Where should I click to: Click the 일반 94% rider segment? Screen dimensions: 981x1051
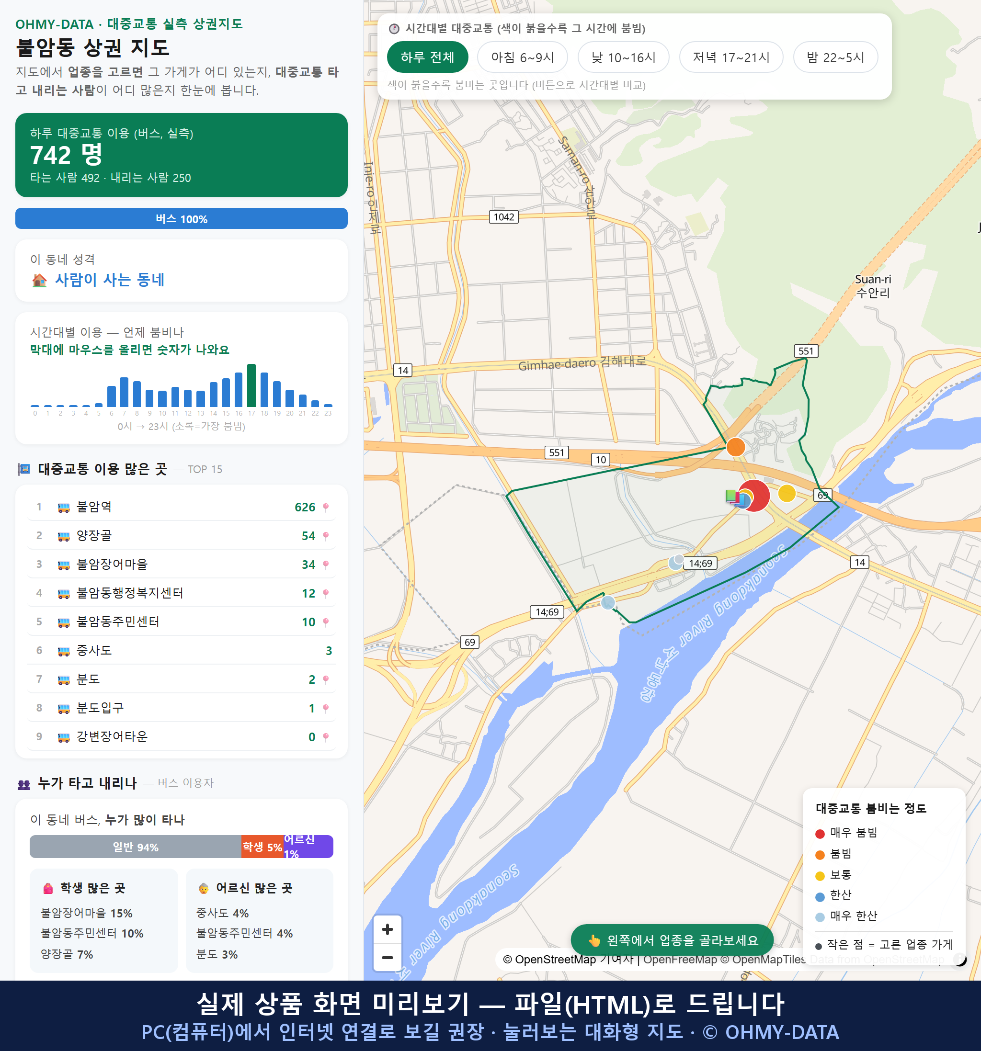[x=136, y=847]
